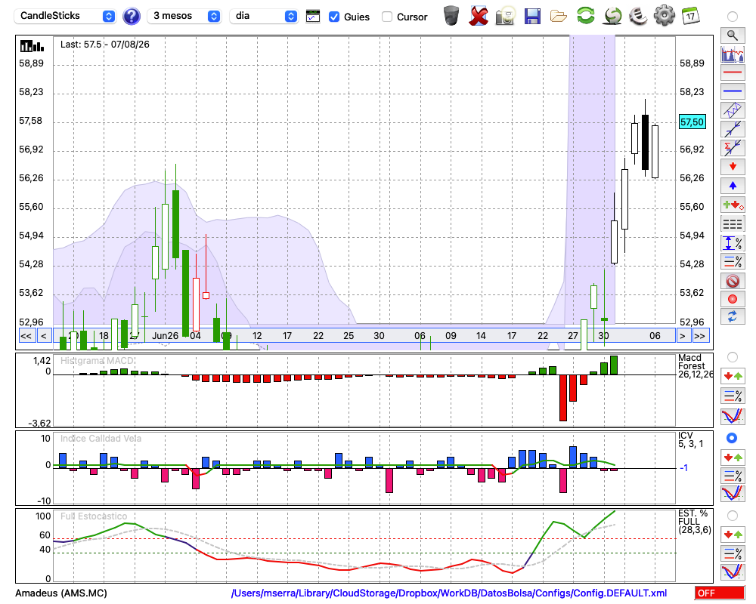Click Estocastico panel indicator curve icon
Image resolution: width=756 pixels, height=604 pixels.
coord(733,572)
